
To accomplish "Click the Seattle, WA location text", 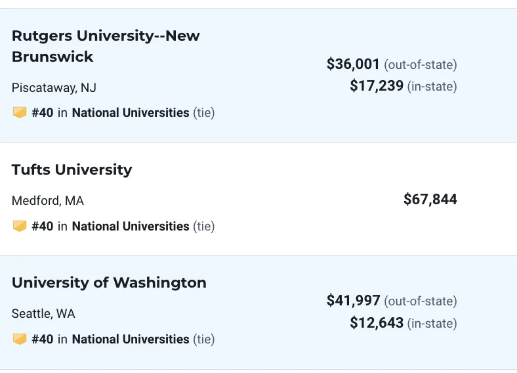I will [x=43, y=314].
